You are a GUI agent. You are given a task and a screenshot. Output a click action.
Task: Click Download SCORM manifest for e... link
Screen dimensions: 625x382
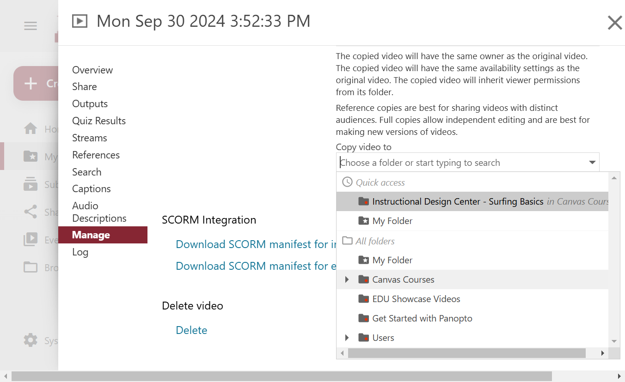256,266
